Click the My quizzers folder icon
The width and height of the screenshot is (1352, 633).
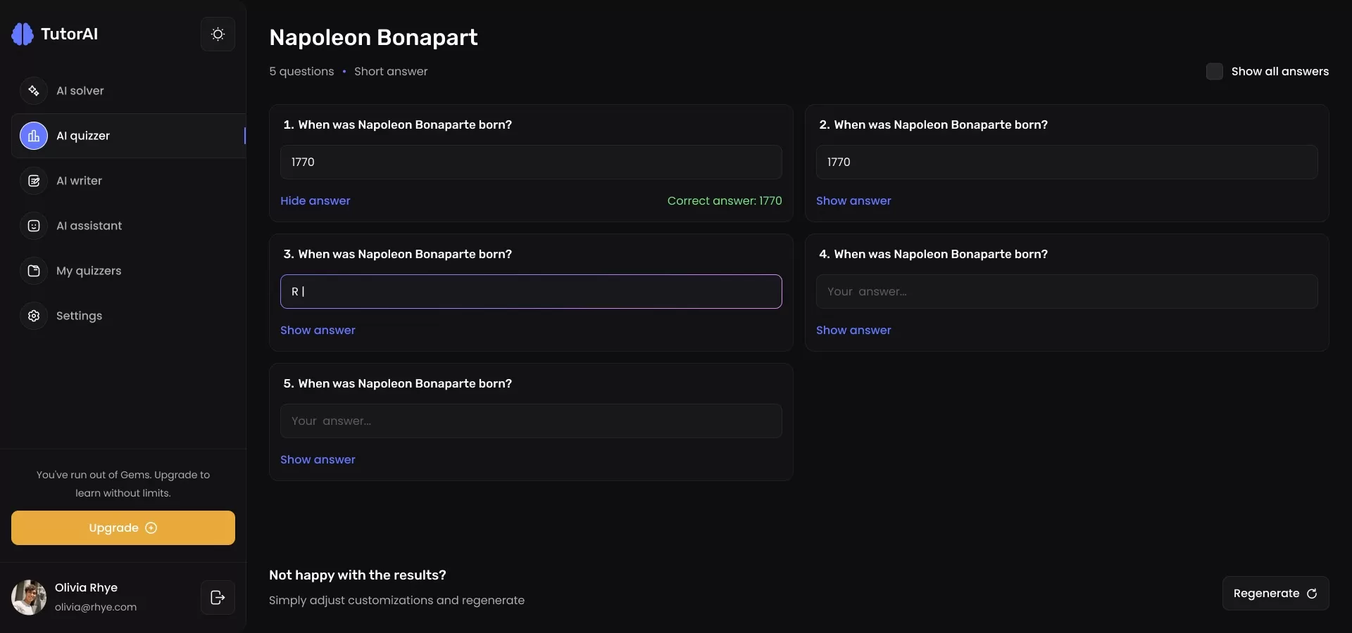[34, 271]
